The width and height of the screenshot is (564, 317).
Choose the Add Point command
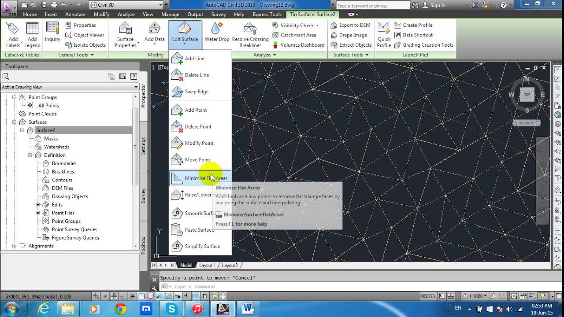coord(200,110)
